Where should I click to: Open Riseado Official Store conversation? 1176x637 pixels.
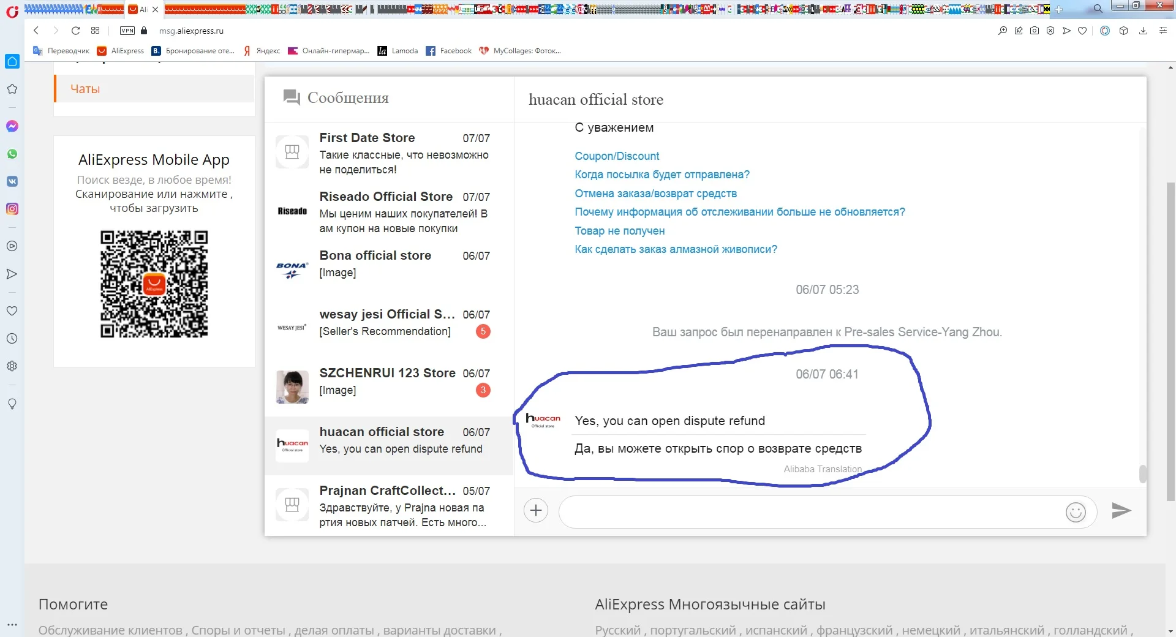tap(389, 211)
